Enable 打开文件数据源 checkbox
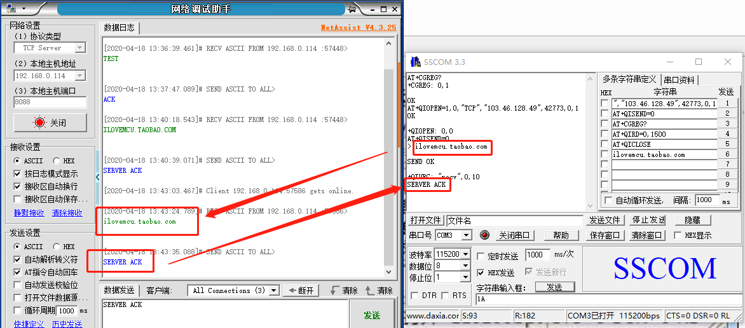 [x=18, y=298]
